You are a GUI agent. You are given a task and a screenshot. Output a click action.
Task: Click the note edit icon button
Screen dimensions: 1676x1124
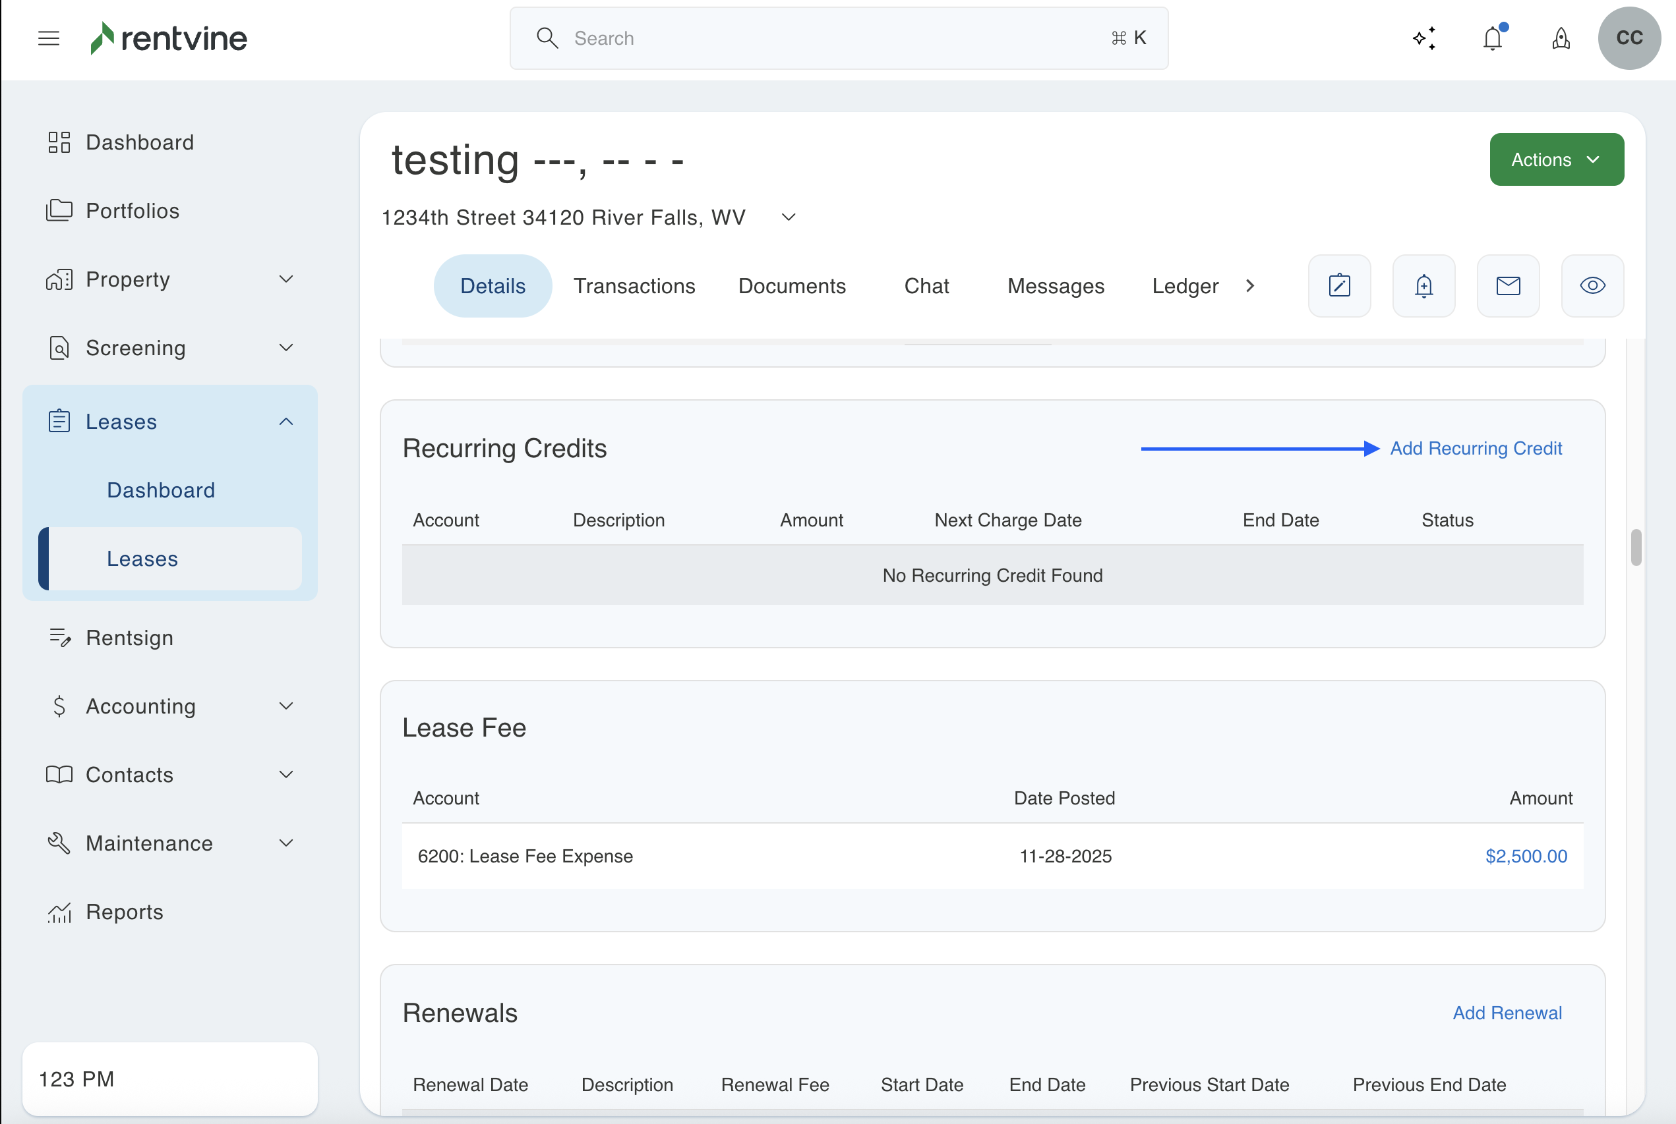click(x=1339, y=286)
